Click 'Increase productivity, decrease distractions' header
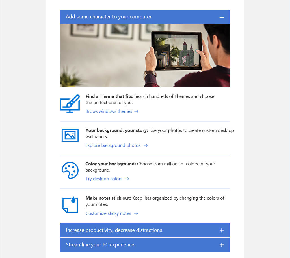The height and width of the screenshot is (258, 290). (x=145, y=230)
